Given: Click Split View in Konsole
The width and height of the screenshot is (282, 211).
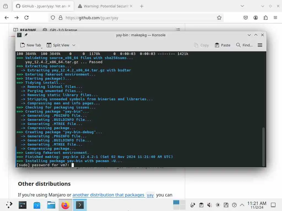Looking at the screenshot, I should click(58, 45).
